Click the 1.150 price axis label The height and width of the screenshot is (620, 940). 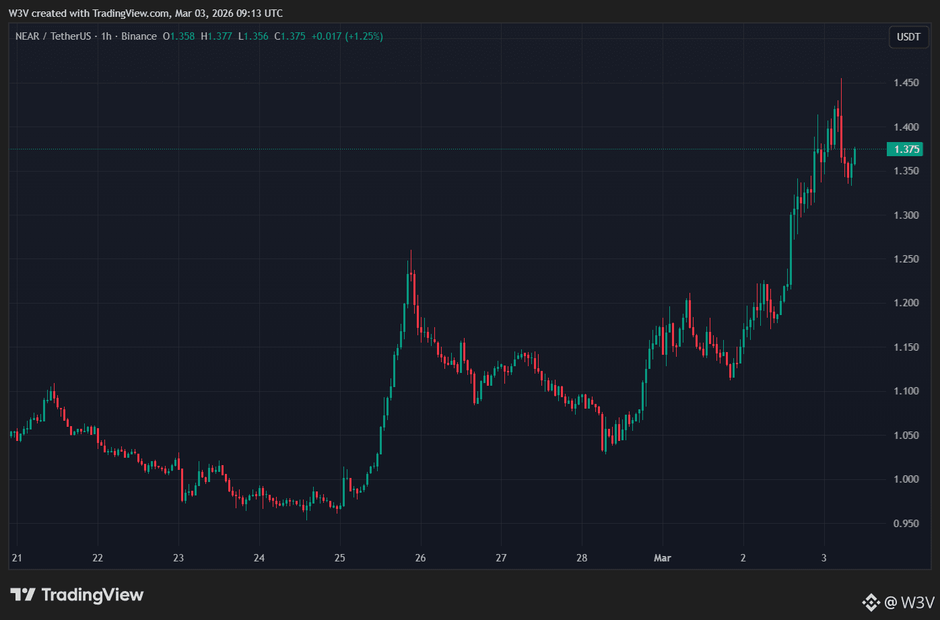906,347
